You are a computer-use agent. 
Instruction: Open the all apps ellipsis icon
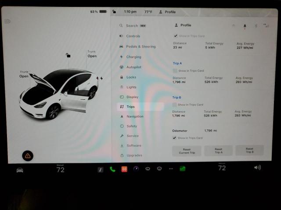click(171, 168)
